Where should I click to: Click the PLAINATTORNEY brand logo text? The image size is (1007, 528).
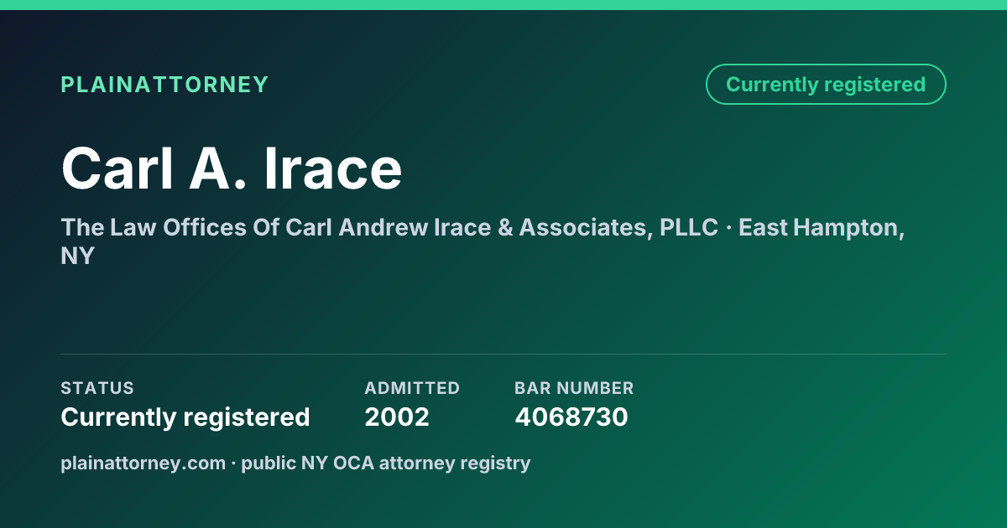click(164, 85)
